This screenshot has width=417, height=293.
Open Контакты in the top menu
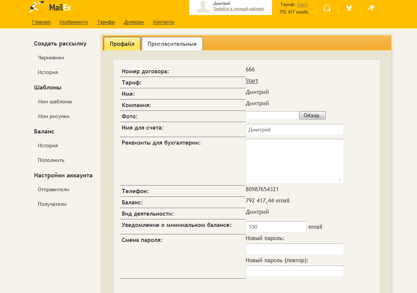click(163, 22)
